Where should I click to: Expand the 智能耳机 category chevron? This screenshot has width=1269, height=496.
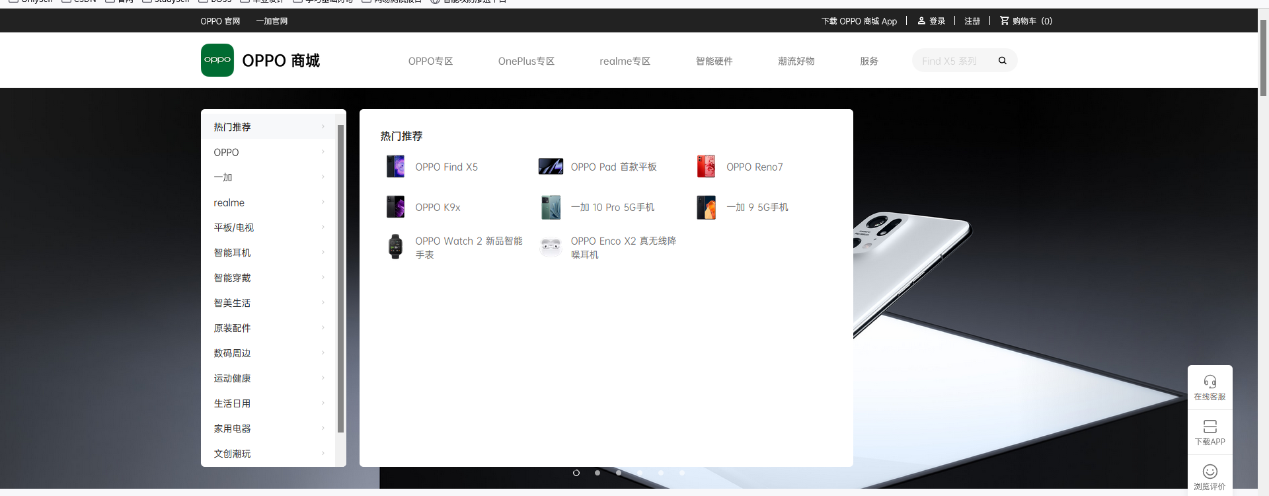pos(323,252)
